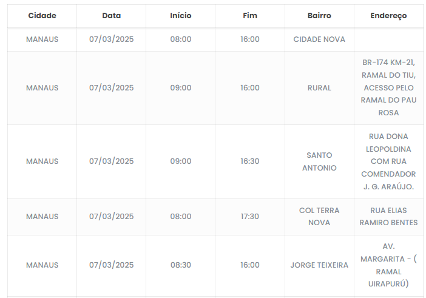Select the JORGE TEIXEIRA bairro cell
This screenshot has height=298, width=426.
pyautogui.click(x=319, y=265)
